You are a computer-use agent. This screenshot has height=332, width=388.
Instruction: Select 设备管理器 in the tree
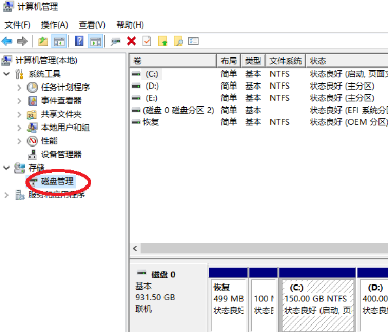pyautogui.click(x=61, y=154)
